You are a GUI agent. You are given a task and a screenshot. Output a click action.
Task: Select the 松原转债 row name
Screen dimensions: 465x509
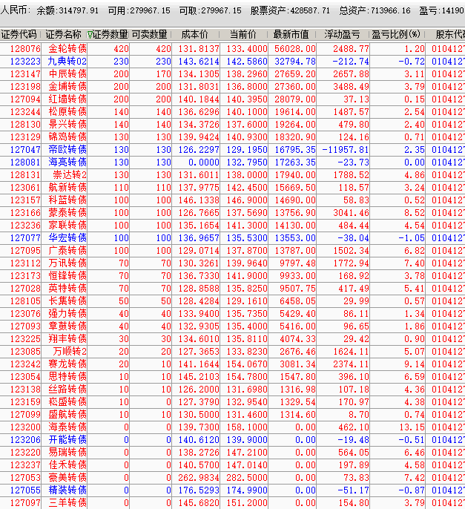(67, 112)
